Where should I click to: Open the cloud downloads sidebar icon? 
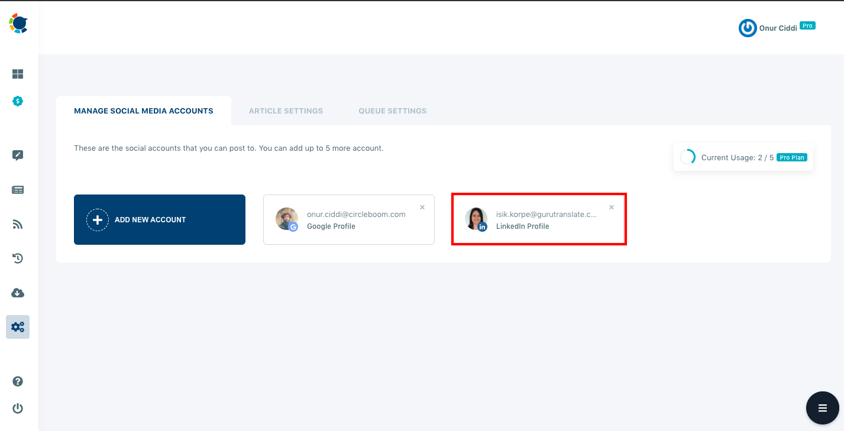[x=18, y=293]
